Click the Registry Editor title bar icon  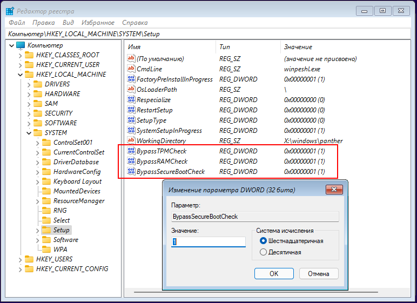tap(10, 11)
